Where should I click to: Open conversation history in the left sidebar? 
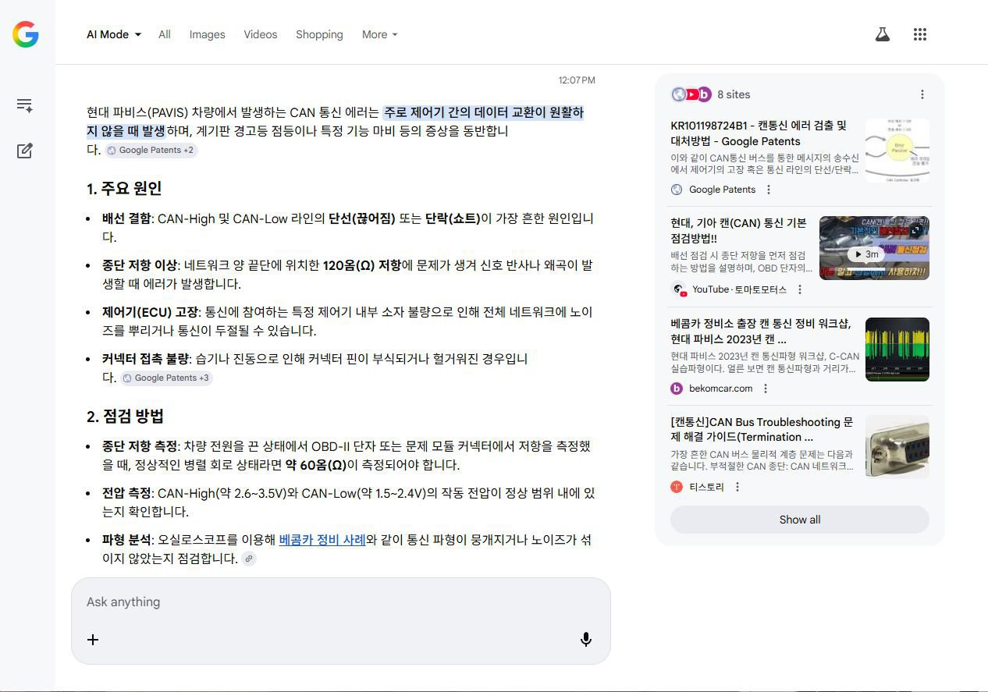(x=24, y=104)
